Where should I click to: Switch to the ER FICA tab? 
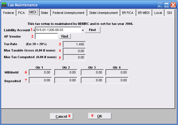[128, 13]
